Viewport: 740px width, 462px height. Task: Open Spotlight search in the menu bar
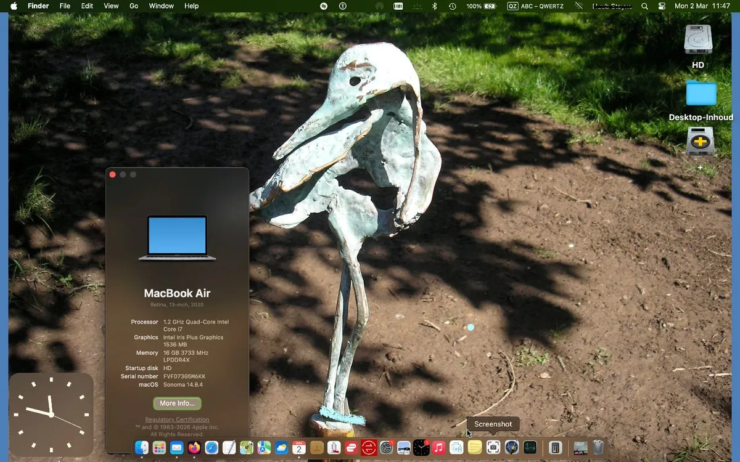[x=644, y=6]
